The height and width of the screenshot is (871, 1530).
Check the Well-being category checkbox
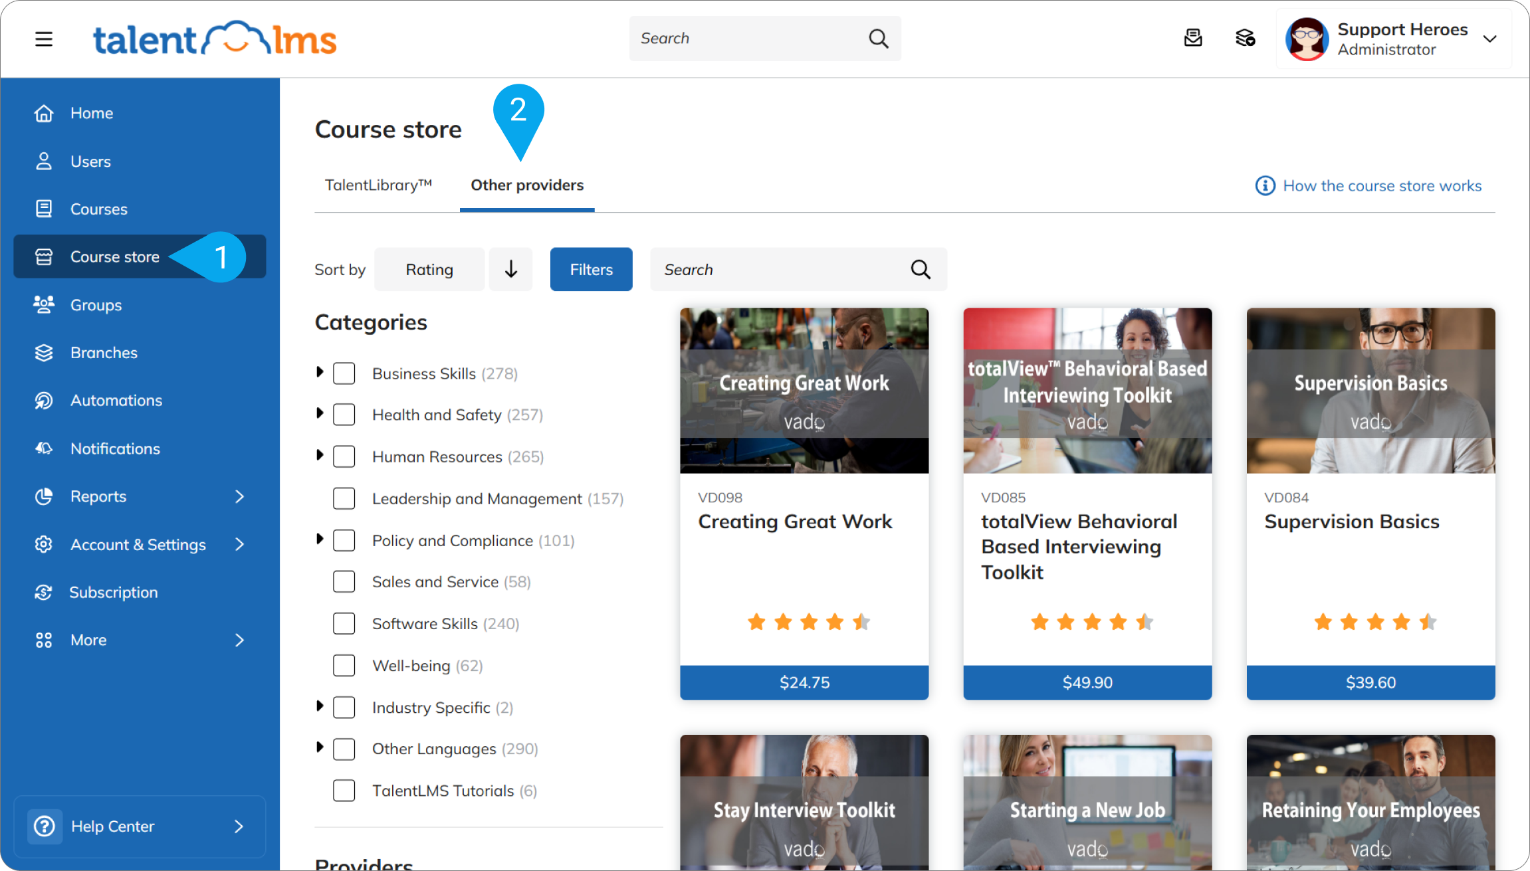tap(344, 665)
